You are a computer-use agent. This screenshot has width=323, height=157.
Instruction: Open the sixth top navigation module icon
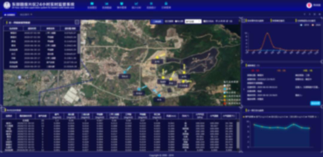[x=166, y=4]
